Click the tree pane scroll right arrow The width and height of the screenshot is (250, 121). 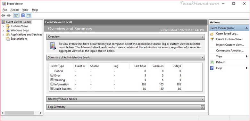point(40,113)
